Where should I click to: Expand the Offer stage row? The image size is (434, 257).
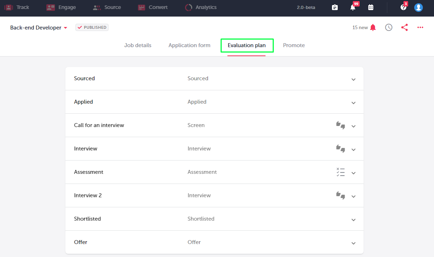point(353,243)
